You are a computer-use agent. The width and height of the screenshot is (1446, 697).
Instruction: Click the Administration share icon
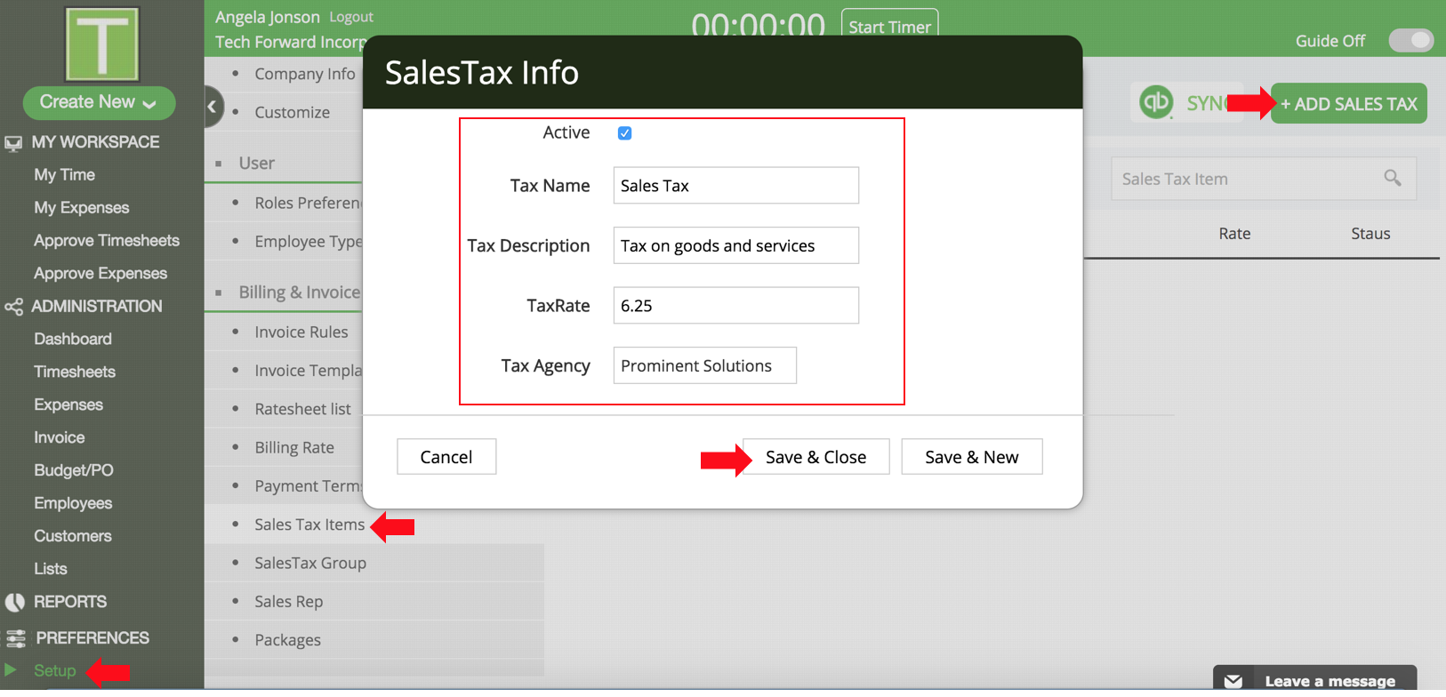tap(13, 307)
